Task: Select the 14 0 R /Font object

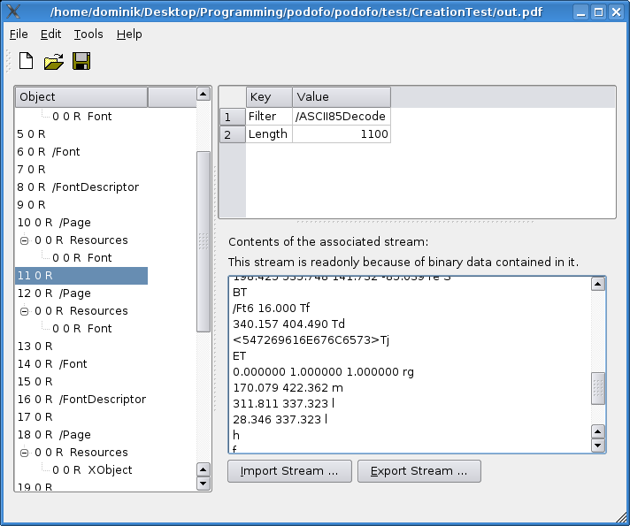Action: tap(52, 364)
